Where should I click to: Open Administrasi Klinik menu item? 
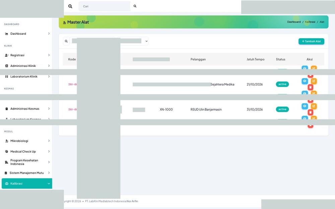point(27,66)
